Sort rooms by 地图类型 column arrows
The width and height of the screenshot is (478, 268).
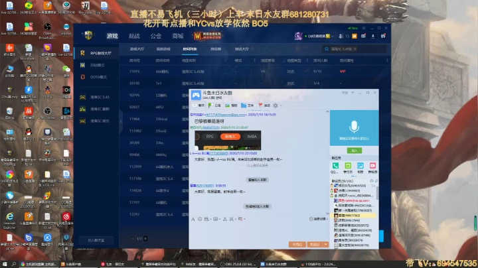point(307,60)
